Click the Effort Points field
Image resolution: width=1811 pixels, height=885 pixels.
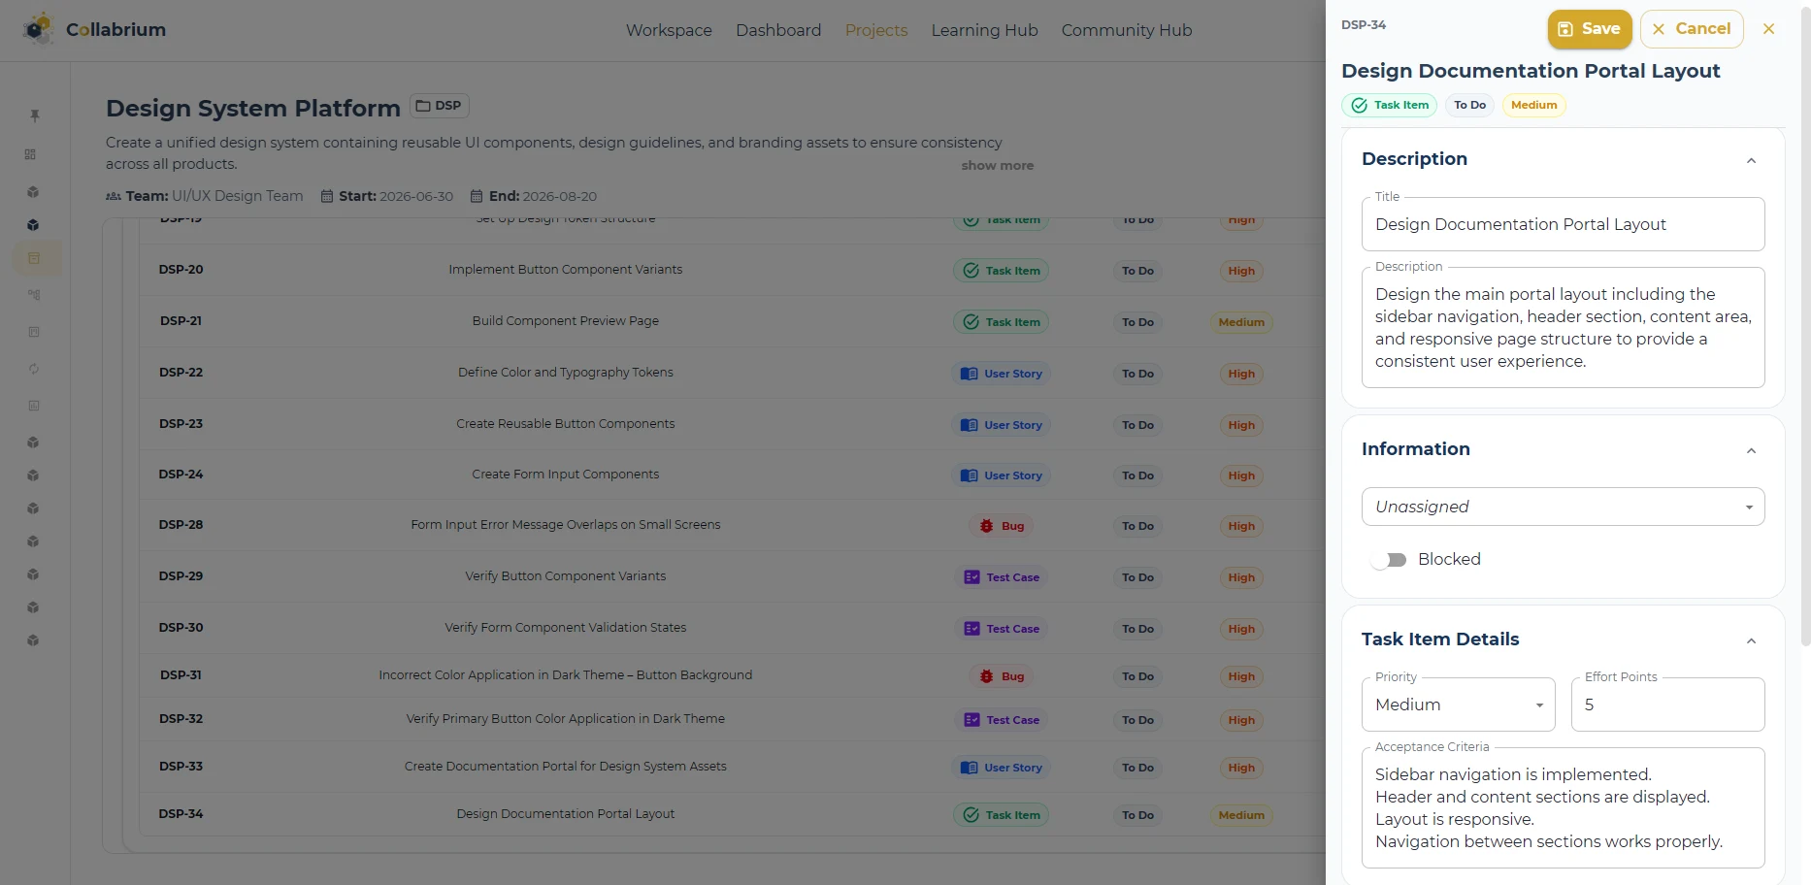[1667, 705]
